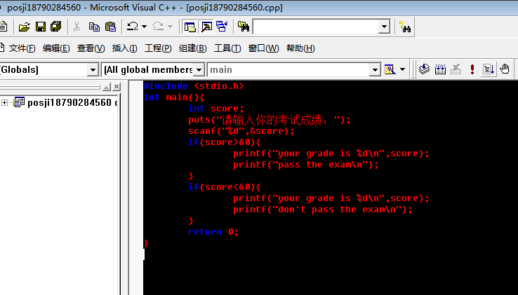This screenshot has height=295, width=518.
Task: Click the class icon beside posji18790284560 tree item
Action: (19, 102)
